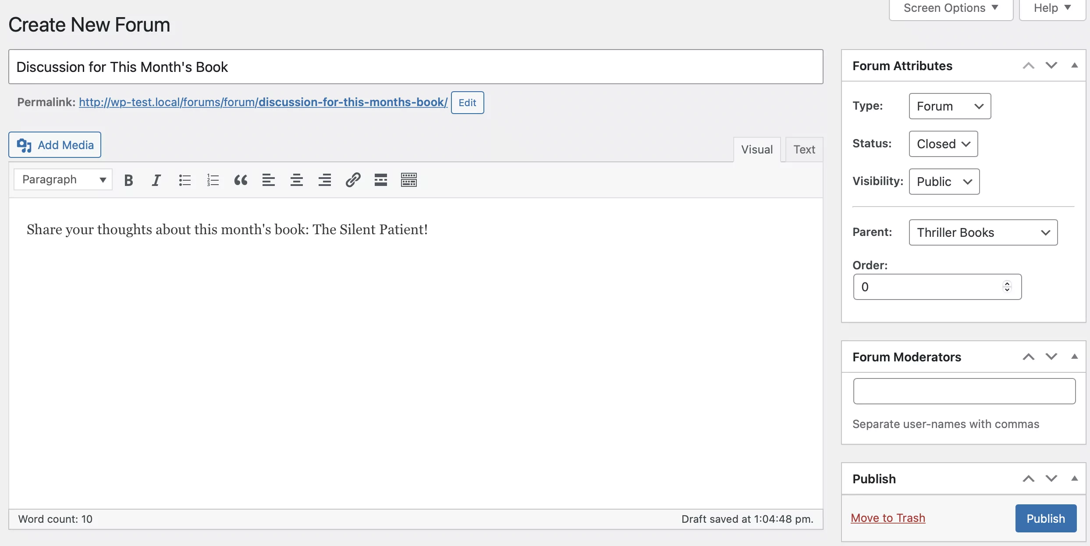Open the forum permalink URL

(x=263, y=102)
